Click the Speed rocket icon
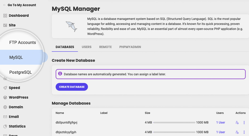 click(x=5, y=88)
